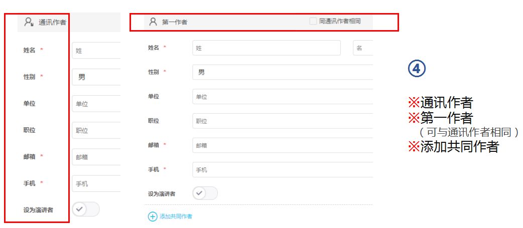
Task: Click the plus icon for 添加共同作者
Action: point(152,216)
